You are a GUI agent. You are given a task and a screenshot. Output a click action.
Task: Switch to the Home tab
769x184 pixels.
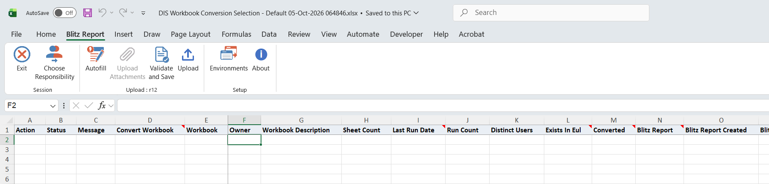pyautogui.click(x=46, y=34)
